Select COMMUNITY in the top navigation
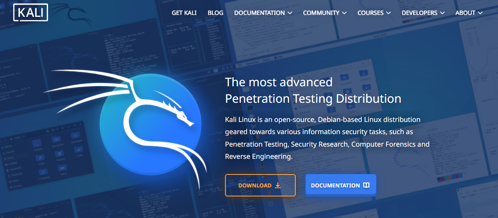 [x=321, y=13]
